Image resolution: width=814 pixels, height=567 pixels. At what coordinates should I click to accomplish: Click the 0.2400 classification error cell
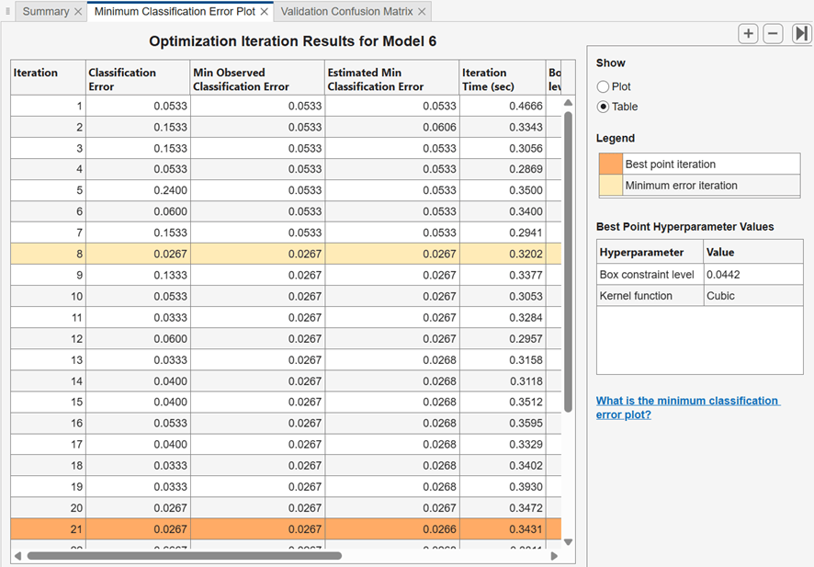(138, 190)
